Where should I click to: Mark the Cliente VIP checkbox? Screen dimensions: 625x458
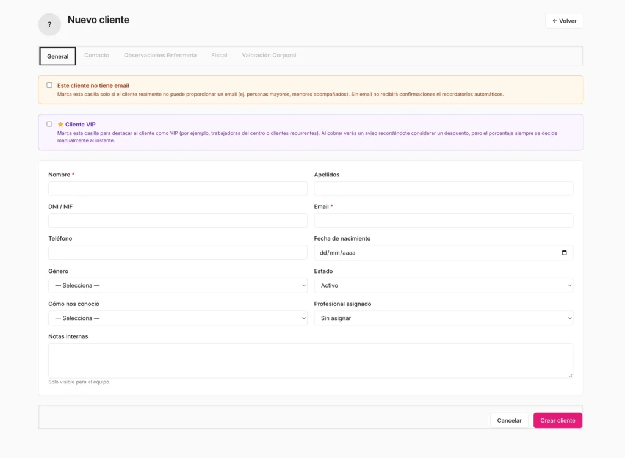[x=49, y=124]
